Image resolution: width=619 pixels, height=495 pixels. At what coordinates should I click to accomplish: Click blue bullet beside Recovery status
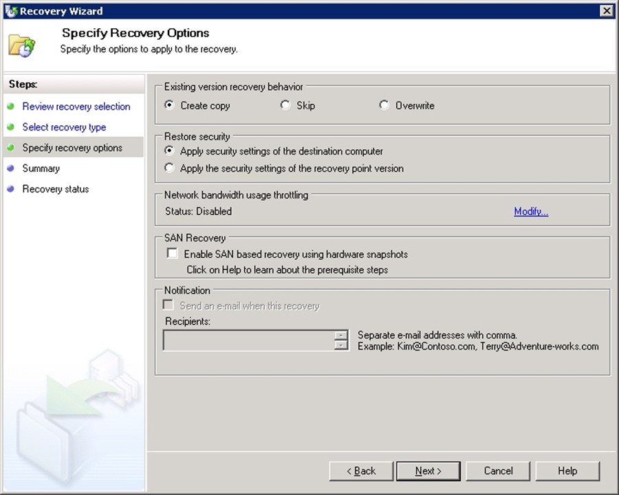point(10,189)
